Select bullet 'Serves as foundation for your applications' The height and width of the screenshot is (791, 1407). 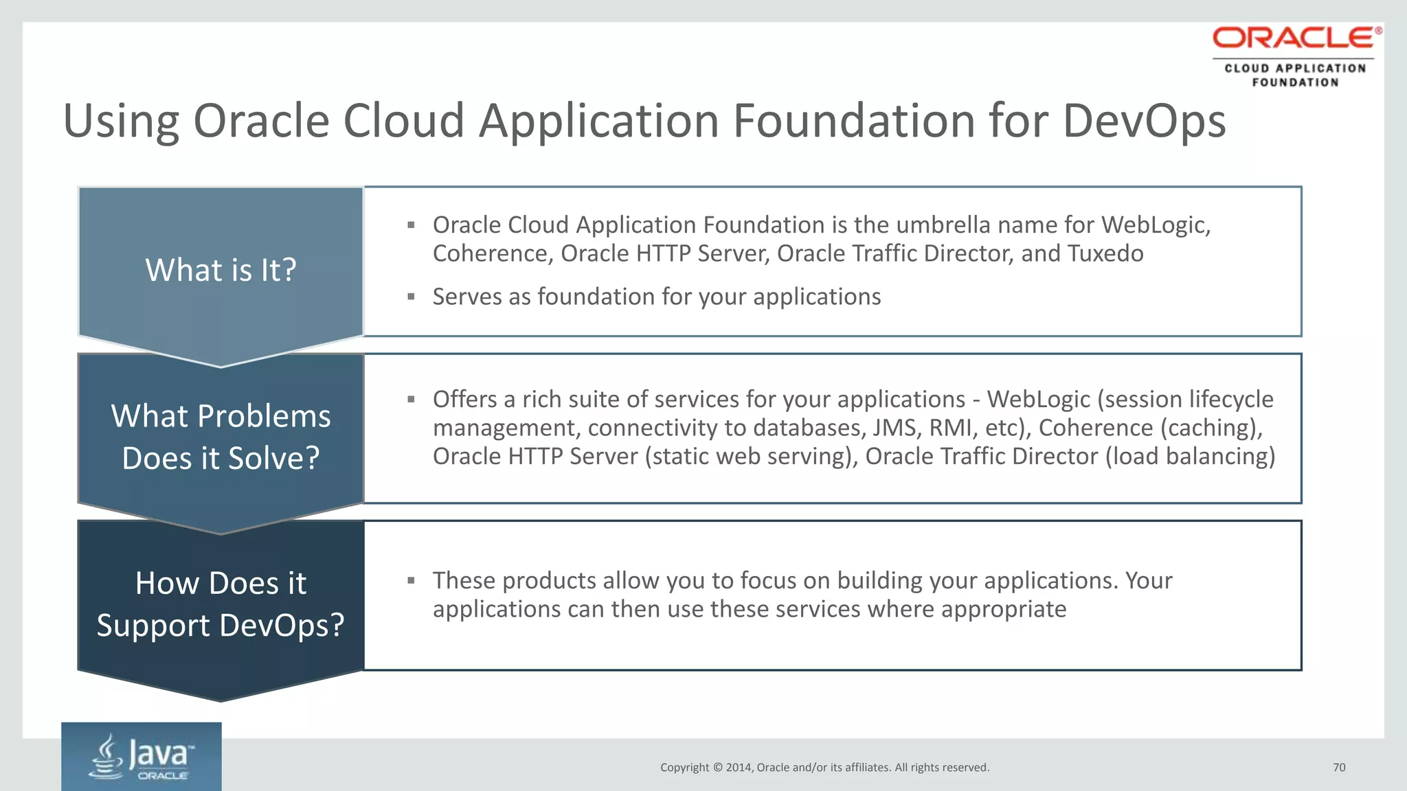pos(657,297)
